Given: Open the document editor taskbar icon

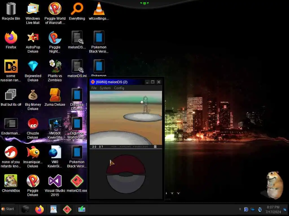Looking at the screenshot, I should tap(53, 209).
